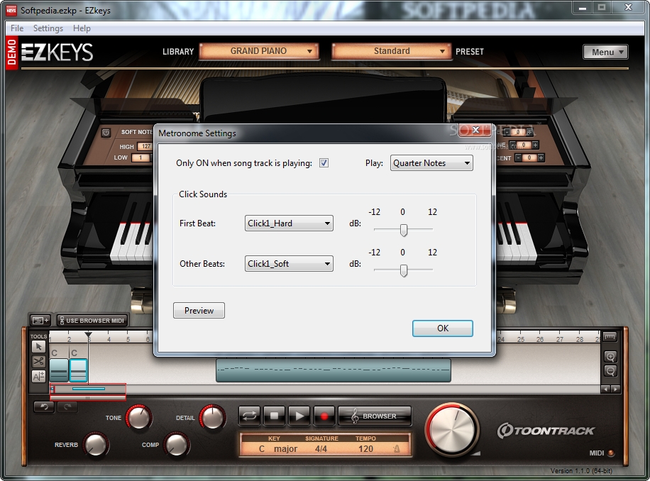The image size is (650, 481).
Task: Toggle the loop playback button
Action: (250, 416)
